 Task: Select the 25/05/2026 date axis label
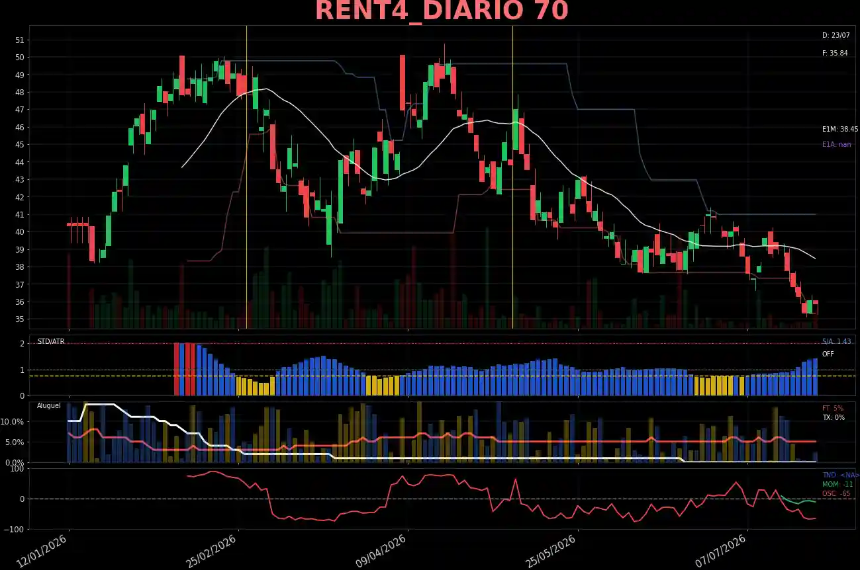(552, 551)
